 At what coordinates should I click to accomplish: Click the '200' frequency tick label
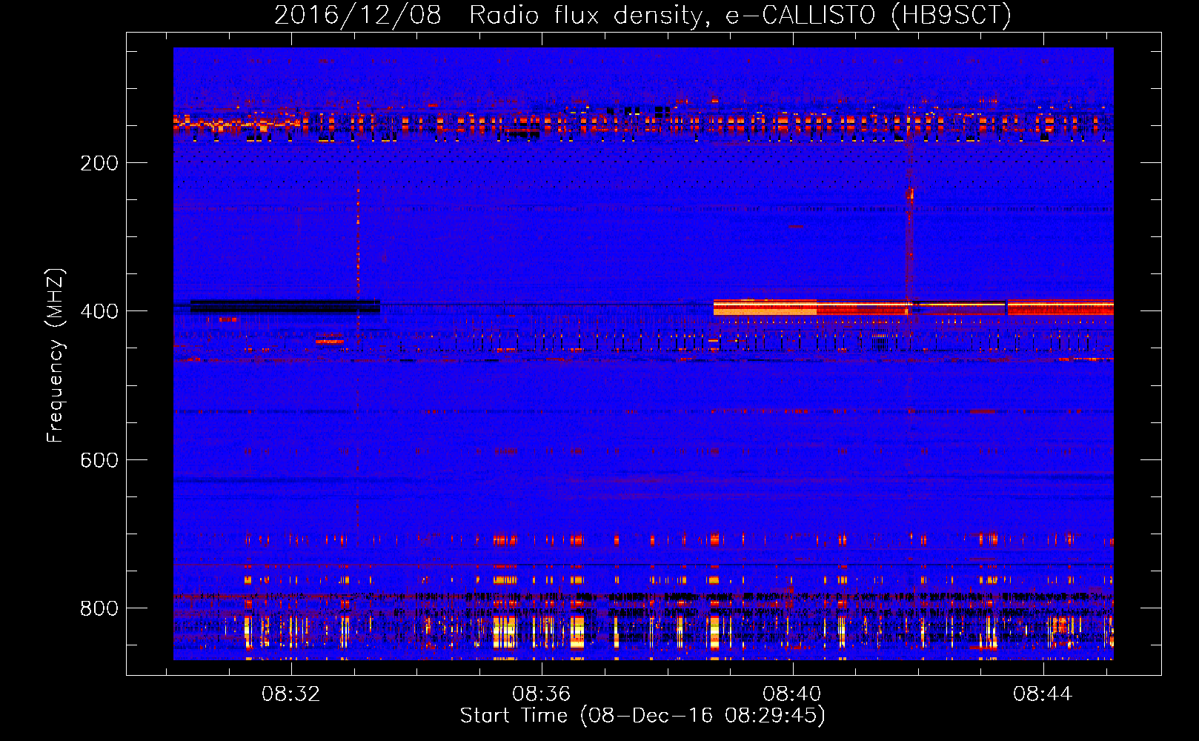pos(99,163)
